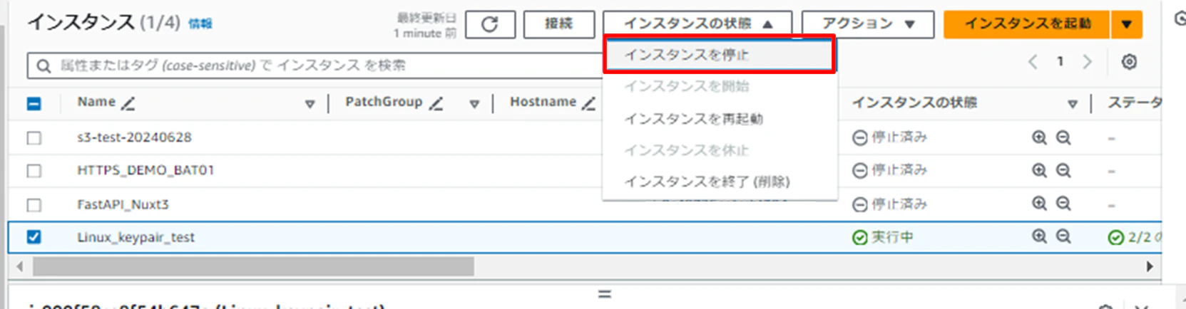
Task: Open table preferences gear icon
Action: pyautogui.click(x=1129, y=62)
